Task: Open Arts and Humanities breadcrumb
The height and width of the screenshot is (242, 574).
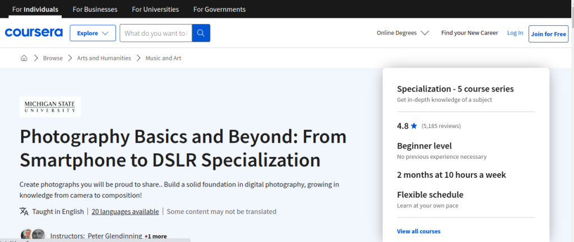Action: (x=104, y=58)
